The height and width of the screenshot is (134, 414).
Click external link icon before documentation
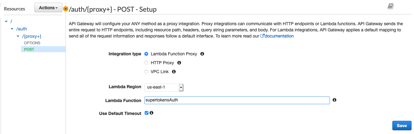pos(262,36)
